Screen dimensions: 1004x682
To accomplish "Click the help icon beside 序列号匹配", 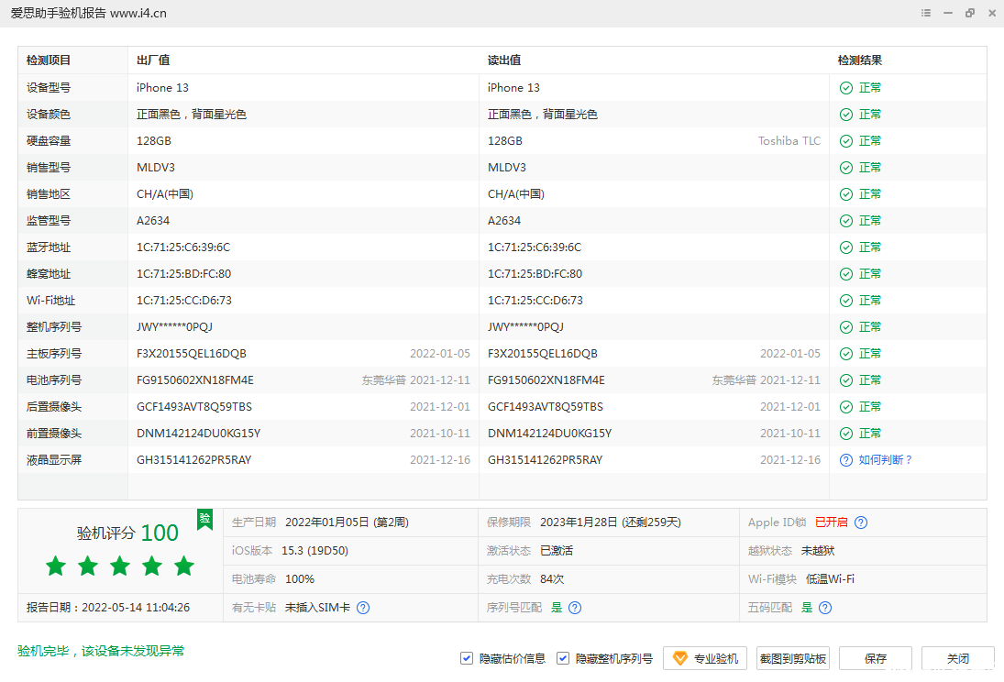I will click(x=575, y=608).
